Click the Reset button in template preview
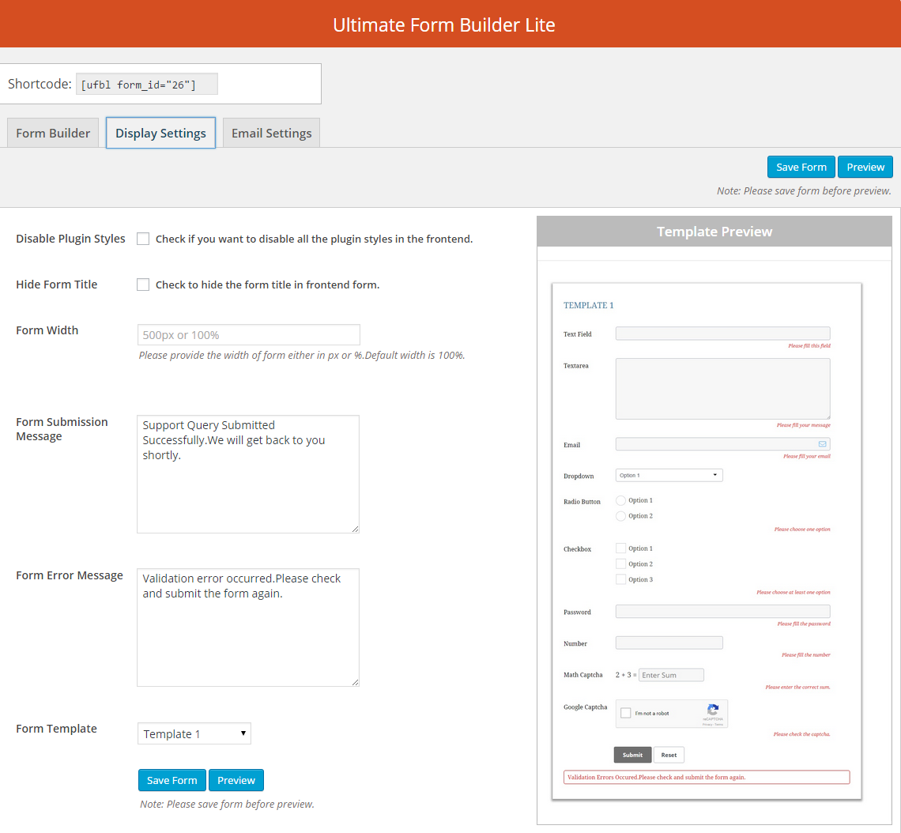 [669, 755]
